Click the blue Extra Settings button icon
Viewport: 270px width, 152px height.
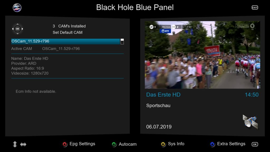(x=212, y=144)
